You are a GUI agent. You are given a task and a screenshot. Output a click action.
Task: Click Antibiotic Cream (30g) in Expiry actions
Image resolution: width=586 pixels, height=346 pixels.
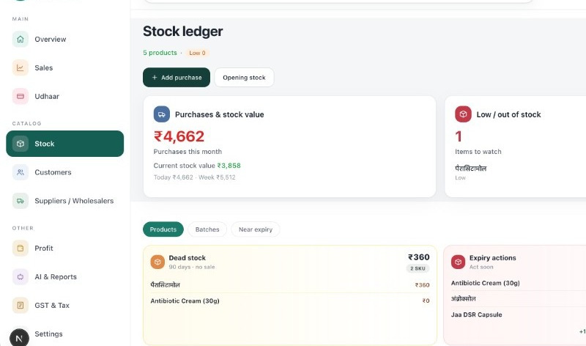click(485, 283)
